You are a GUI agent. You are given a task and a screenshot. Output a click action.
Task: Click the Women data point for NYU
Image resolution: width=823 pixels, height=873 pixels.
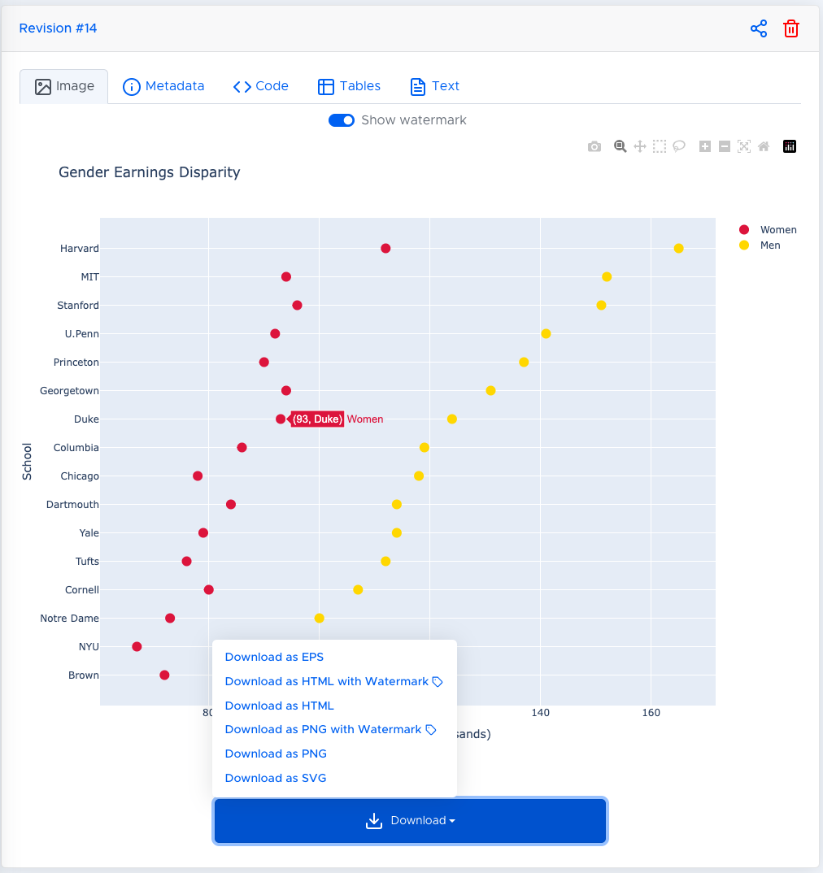pos(137,647)
